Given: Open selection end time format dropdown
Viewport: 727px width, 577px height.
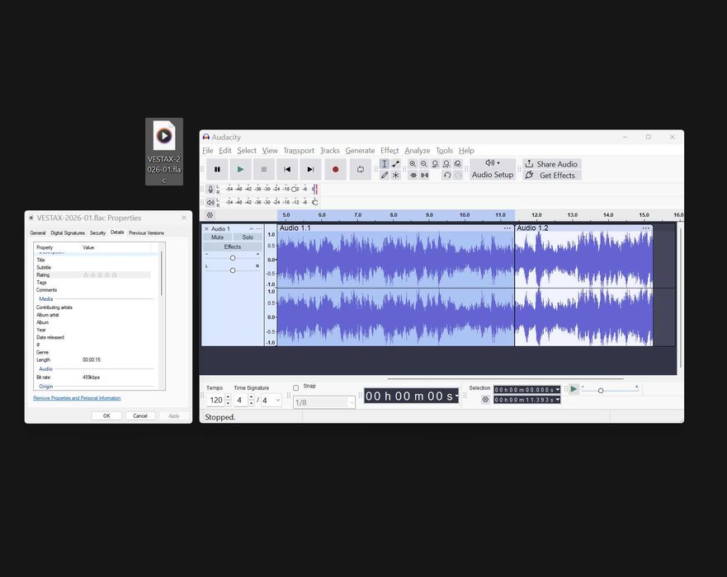Looking at the screenshot, I should 558,400.
